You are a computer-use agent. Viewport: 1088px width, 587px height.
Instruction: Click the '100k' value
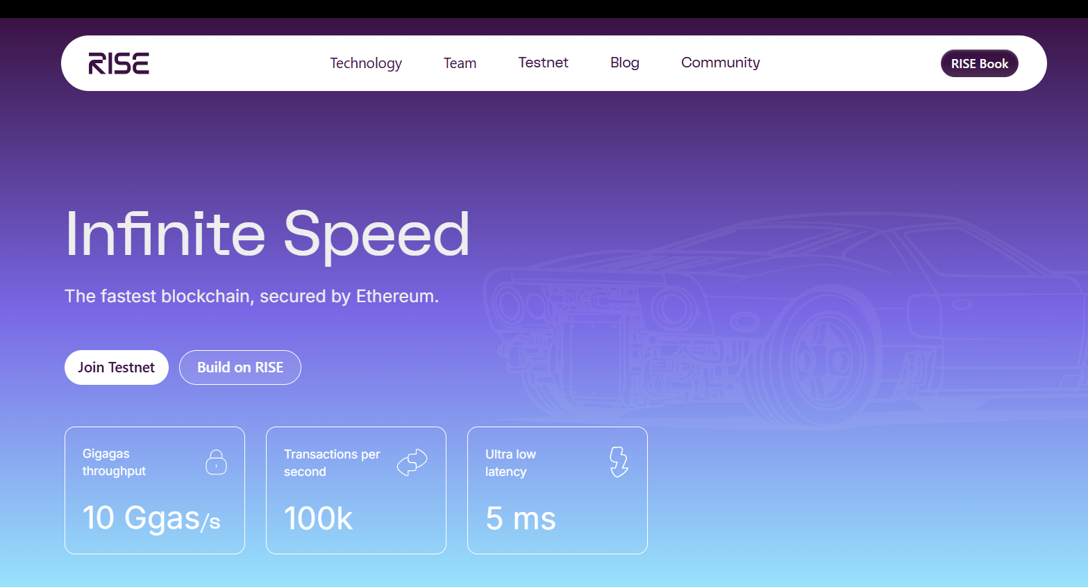(318, 519)
